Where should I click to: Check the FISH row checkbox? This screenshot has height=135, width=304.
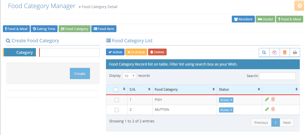117,100
